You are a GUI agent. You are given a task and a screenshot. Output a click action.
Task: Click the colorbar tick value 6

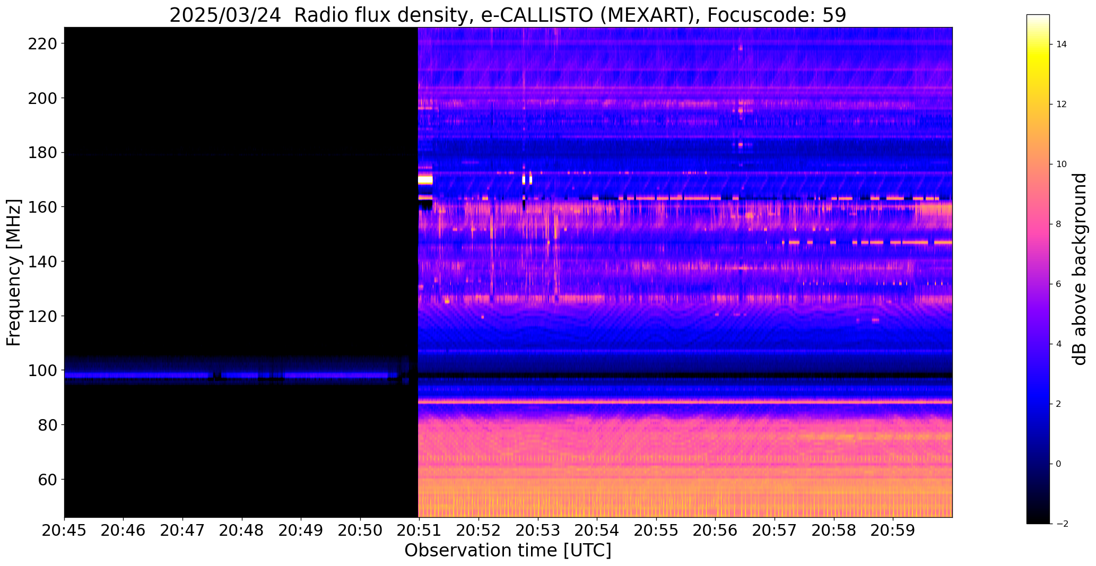[1058, 284]
